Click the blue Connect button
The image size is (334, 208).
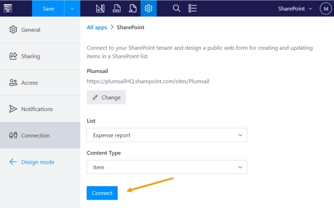coord(102,193)
